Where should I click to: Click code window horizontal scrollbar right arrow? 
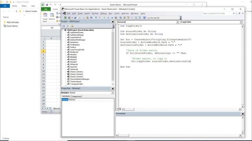[x=240, y=109]
